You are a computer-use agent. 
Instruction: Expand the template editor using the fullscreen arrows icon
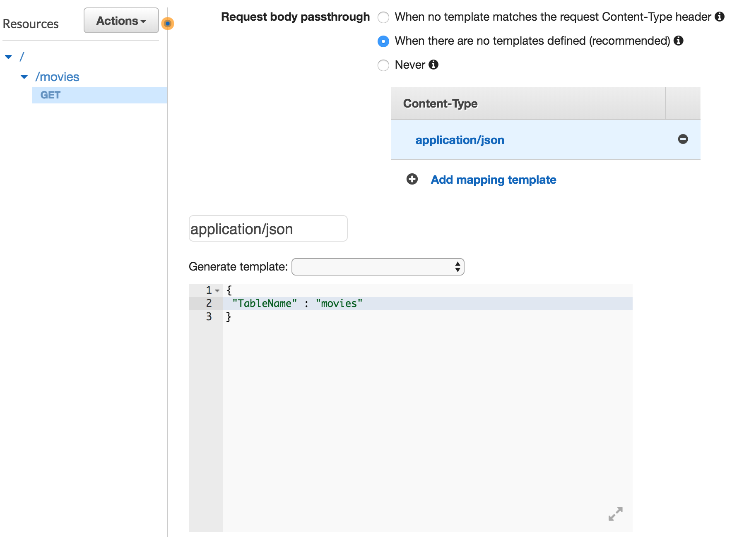pyautogui.click(x=615, y=514)
